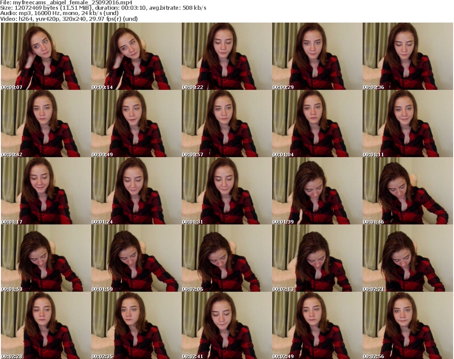Click the thumbnail at 00:01:53

click(46, 258)
